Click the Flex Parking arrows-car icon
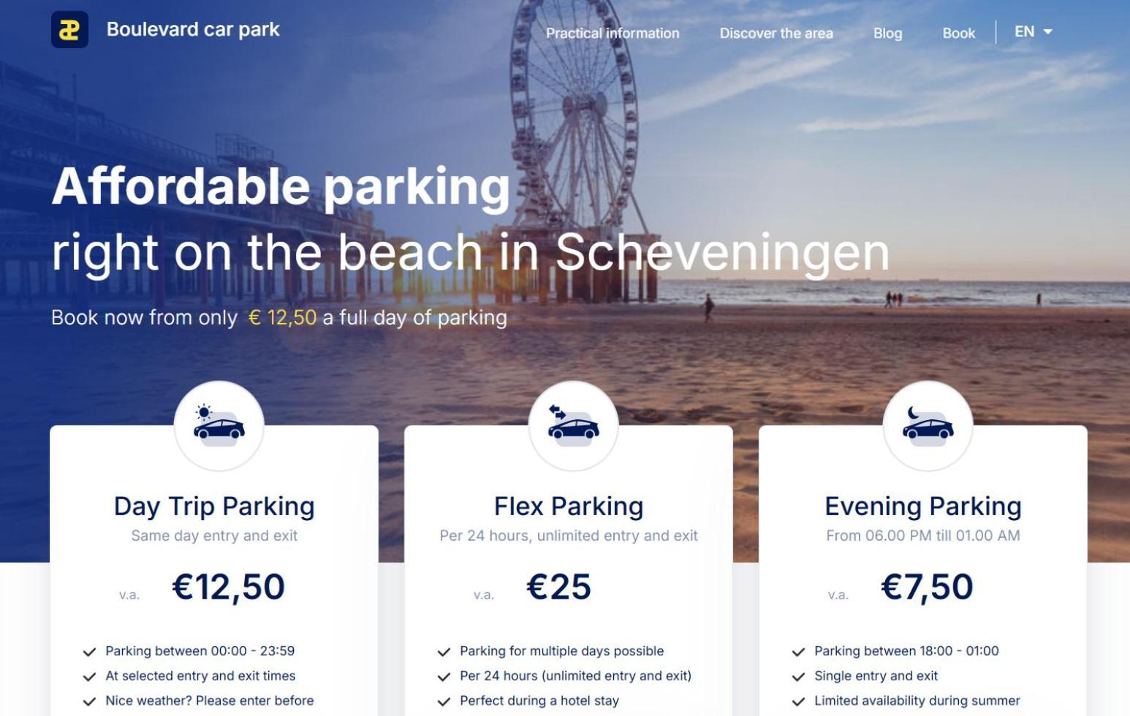This screenshot has width=1130, height=716. pyautogui.click(x=573, y=425)
